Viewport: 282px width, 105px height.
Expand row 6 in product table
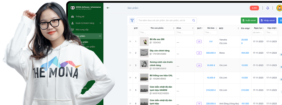click(x=130, y=103)
